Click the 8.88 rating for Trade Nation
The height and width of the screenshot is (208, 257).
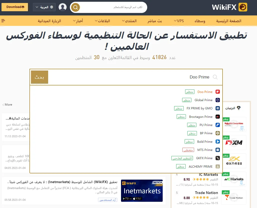point(187,198)
